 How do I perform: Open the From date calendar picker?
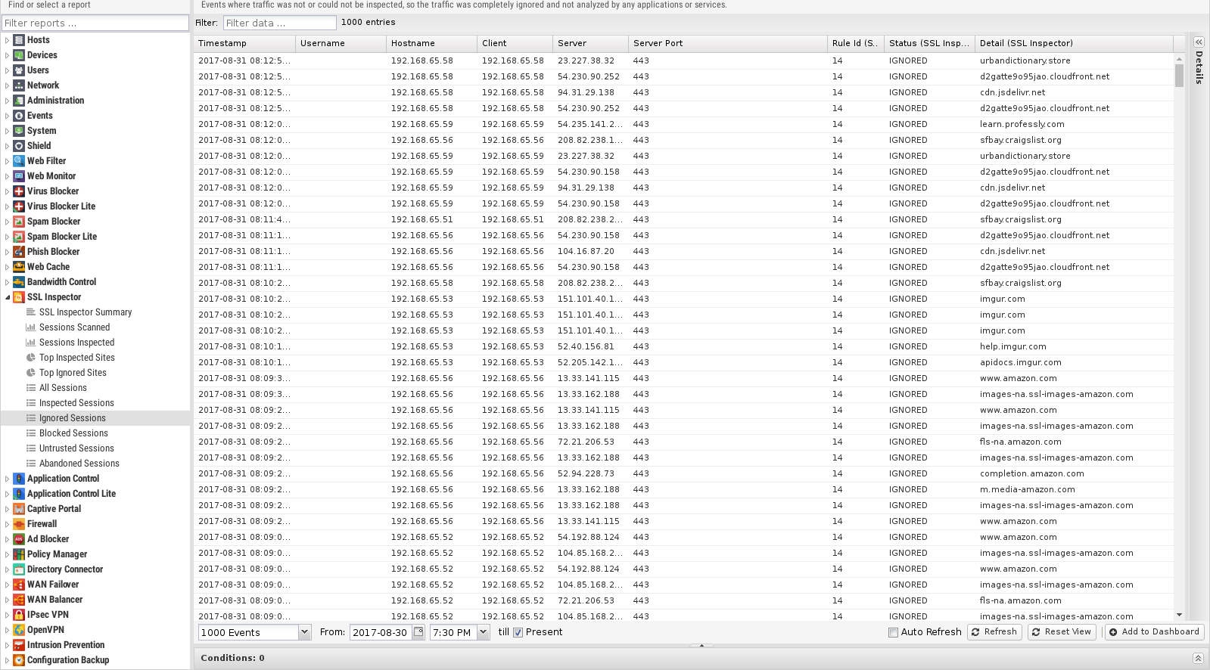pos(418,632)
